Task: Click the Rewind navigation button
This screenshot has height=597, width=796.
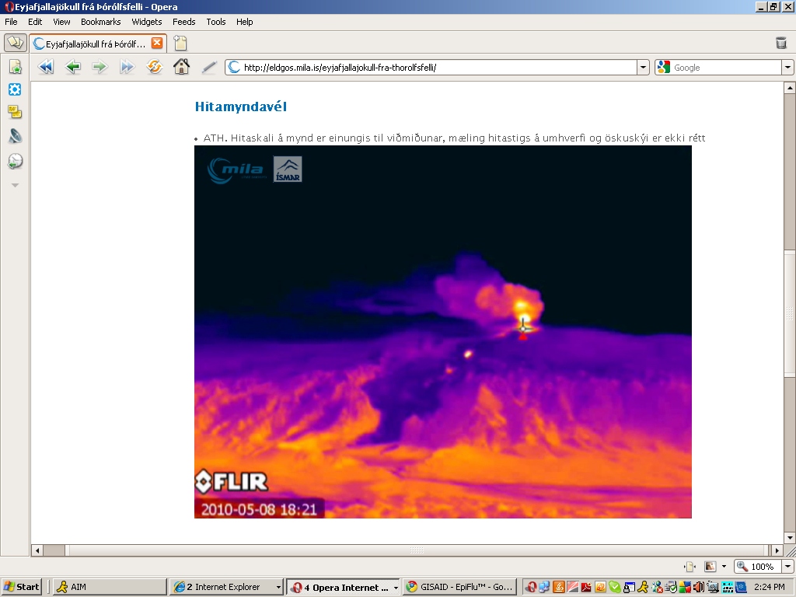Action: point(46,67)
